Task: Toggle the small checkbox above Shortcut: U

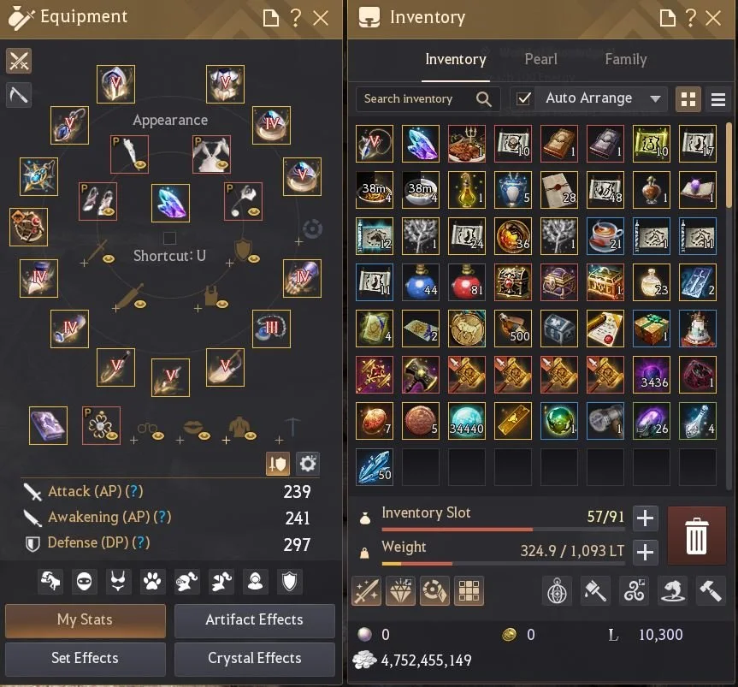Action: click(169, 238)
